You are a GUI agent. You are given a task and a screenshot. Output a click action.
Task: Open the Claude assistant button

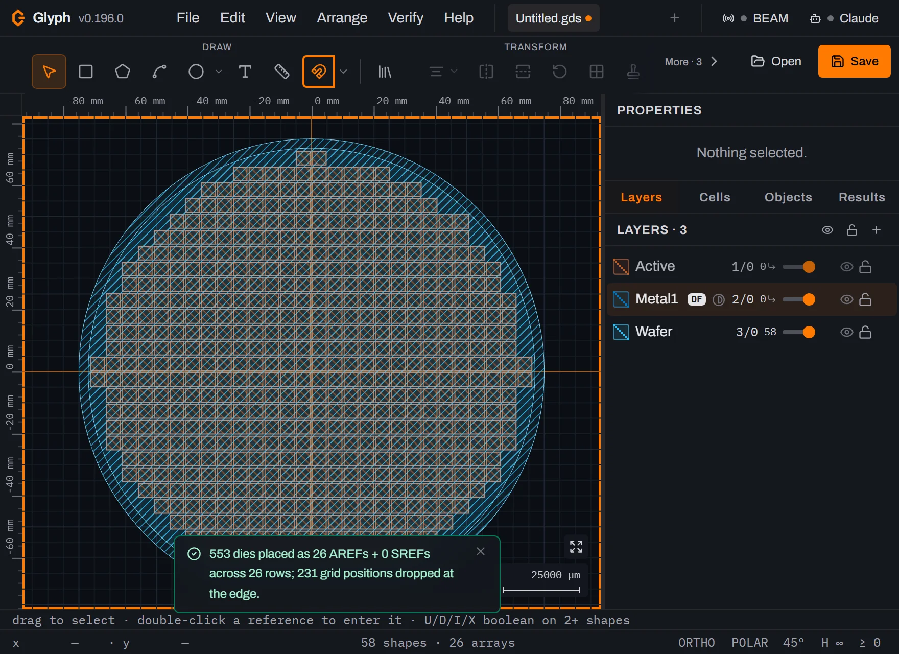pyautogui.click(x=844, y=18)
